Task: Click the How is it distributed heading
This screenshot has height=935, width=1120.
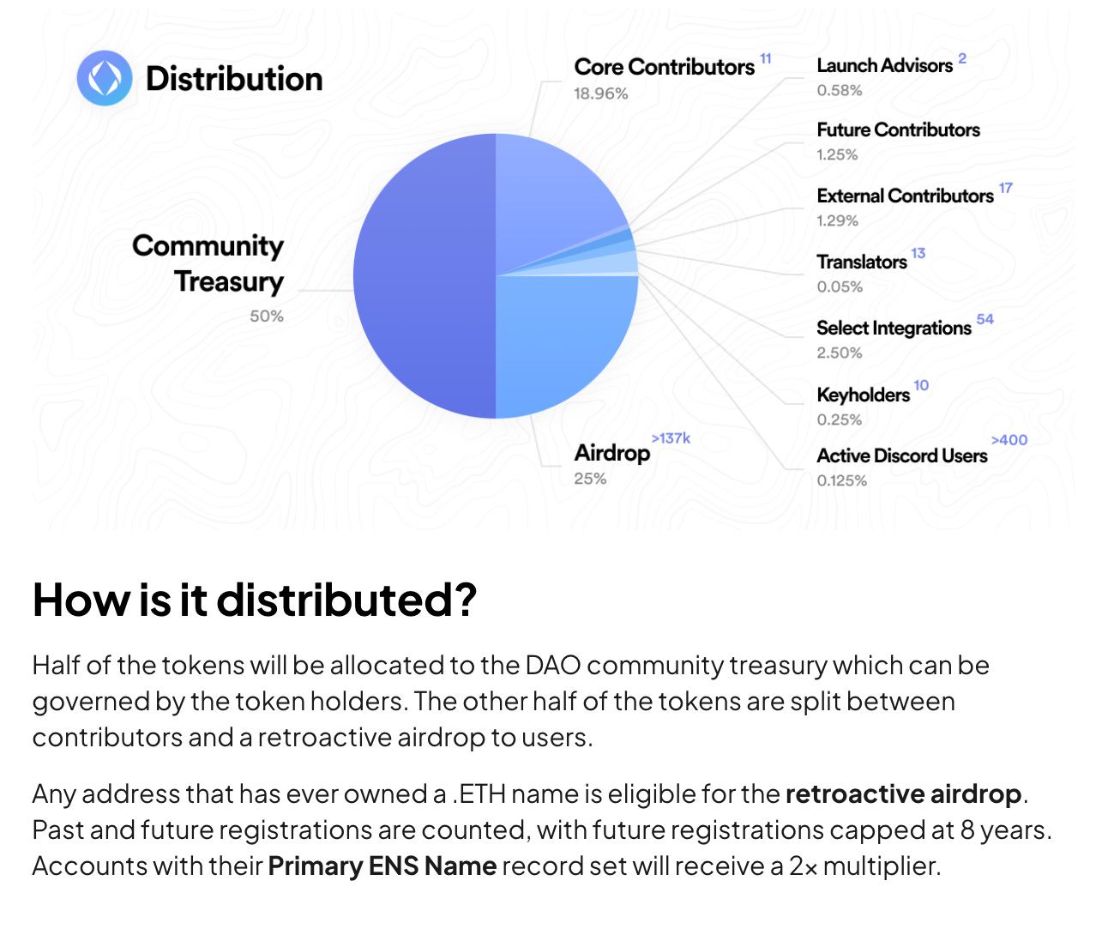Action: [254, 600]
